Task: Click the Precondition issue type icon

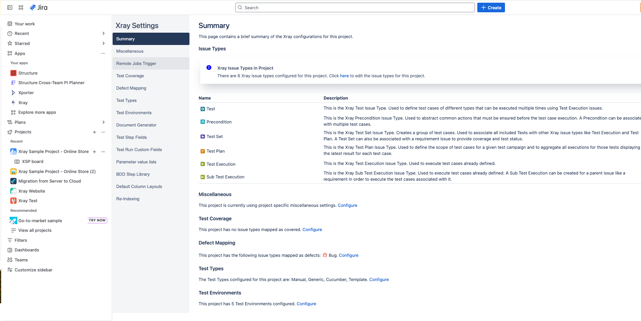Action: point(203,122)
